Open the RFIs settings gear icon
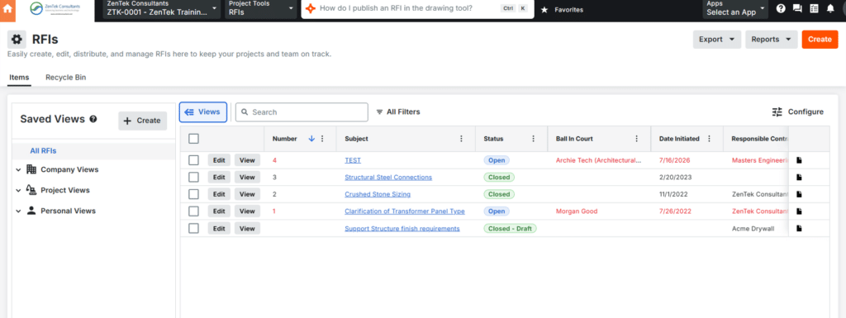The width and height of the screenshot is (846, 318). click(x=17, y=40)
